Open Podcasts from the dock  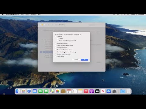click(x=92, y=91)
